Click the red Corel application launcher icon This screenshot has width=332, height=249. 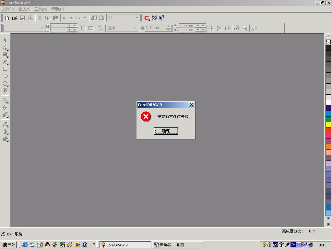click(147, 18)
